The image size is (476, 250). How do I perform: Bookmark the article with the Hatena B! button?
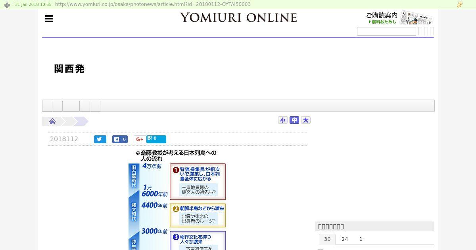156,139
